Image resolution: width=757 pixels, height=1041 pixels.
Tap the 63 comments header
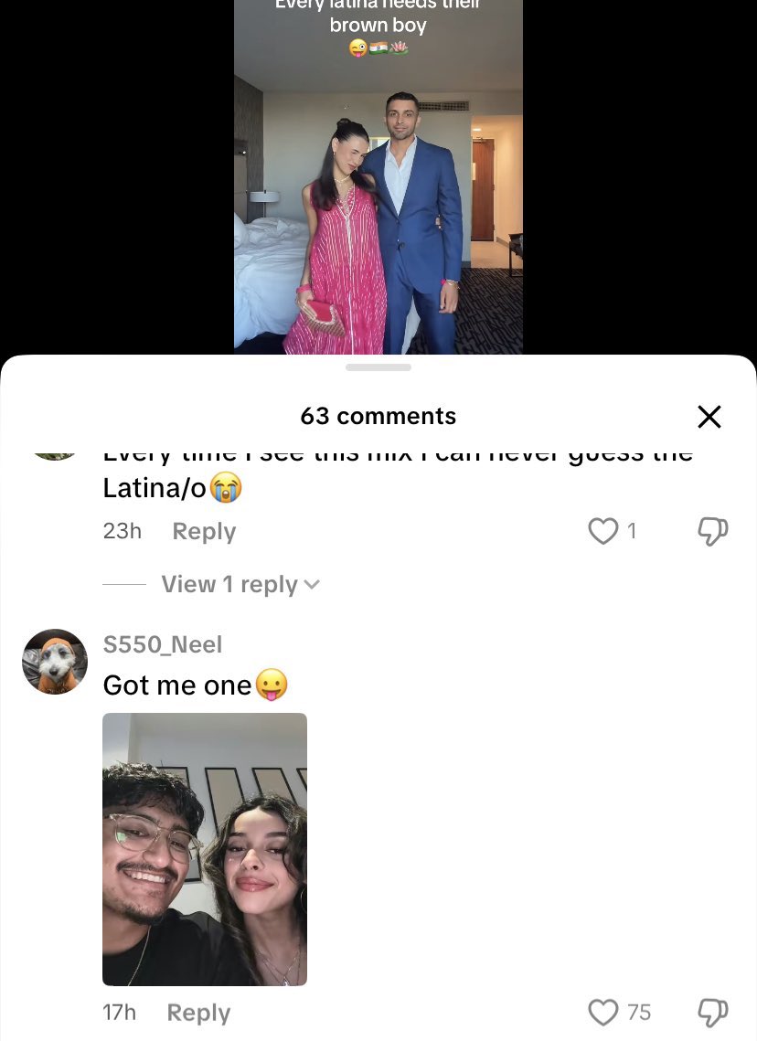[x=378, y=416]
